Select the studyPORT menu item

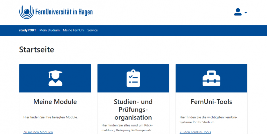[27, 30]
